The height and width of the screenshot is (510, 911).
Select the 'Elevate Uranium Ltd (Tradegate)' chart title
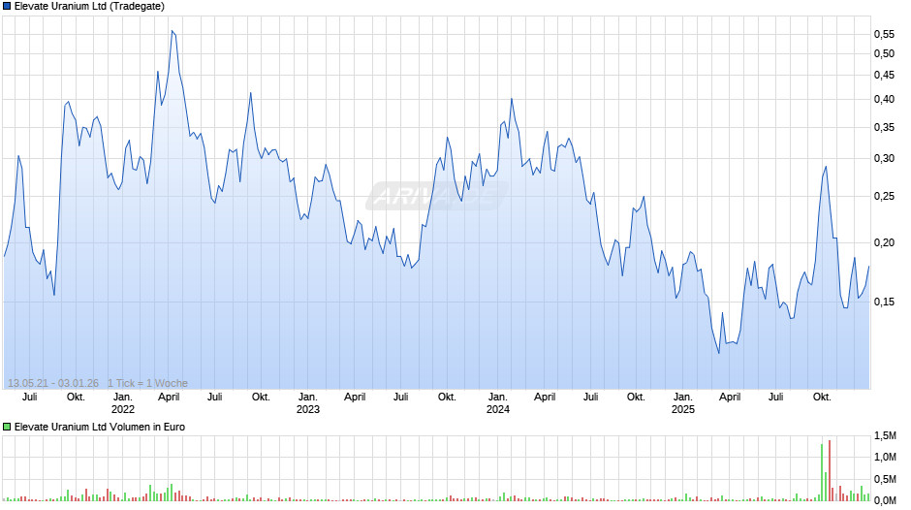(x=89, y=7)
